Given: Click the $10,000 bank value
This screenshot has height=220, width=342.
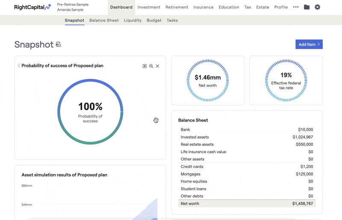Looking at the screenshot, I should (306, 130).
